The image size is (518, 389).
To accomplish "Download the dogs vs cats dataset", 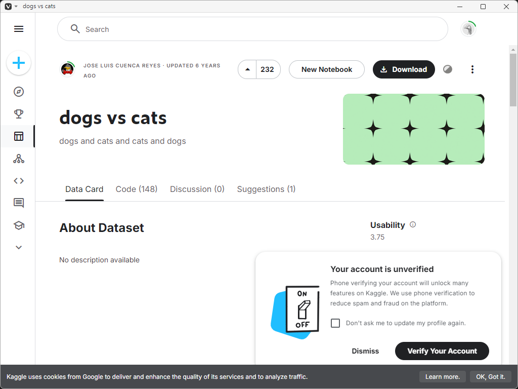I will click(404, 69).
